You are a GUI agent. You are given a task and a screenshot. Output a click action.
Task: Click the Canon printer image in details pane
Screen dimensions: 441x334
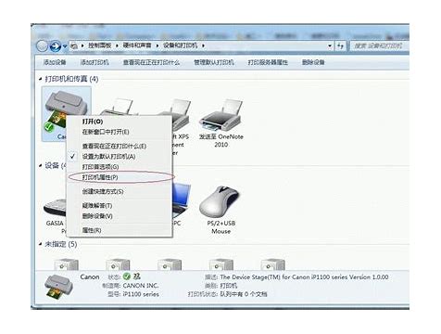coord(58,286)
